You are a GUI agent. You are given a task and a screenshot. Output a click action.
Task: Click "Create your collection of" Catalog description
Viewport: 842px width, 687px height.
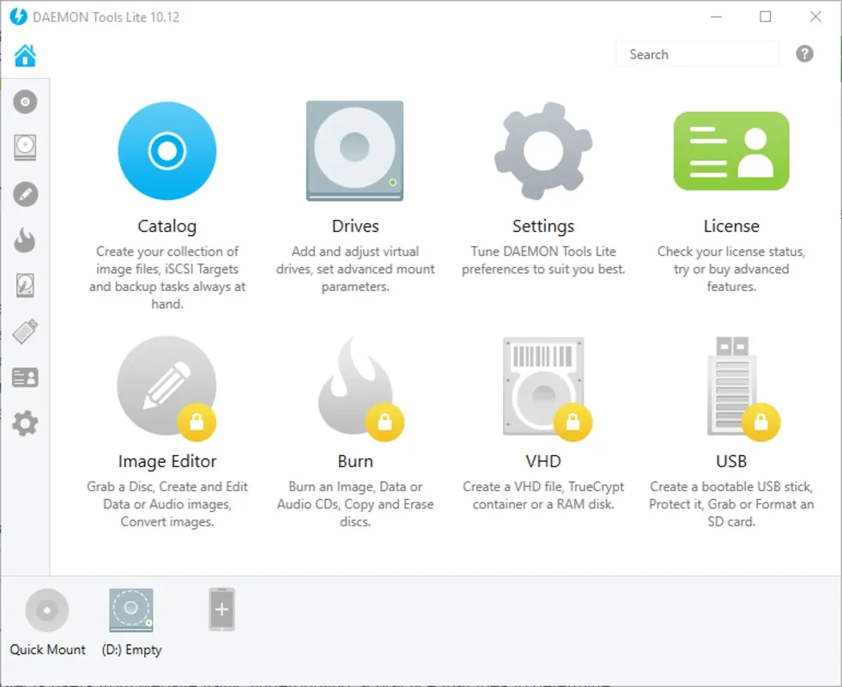(167, 277)
